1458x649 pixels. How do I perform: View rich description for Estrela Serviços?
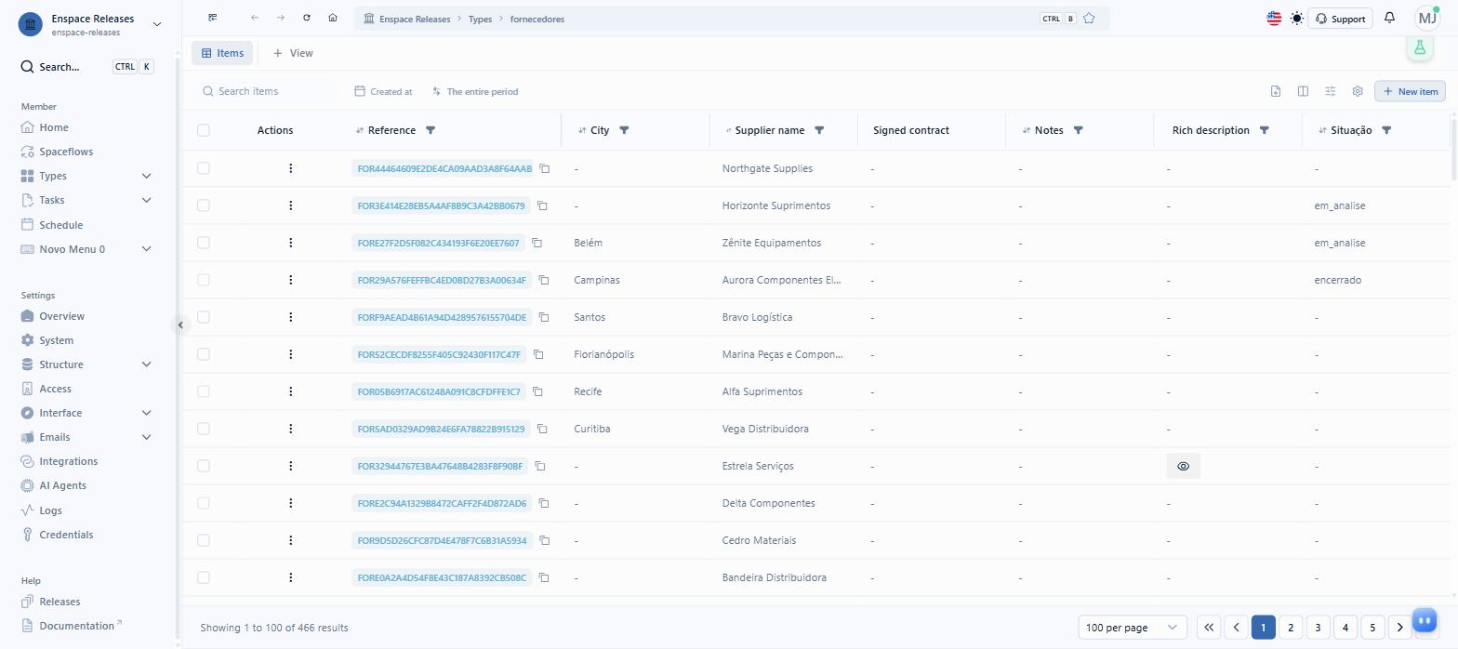1184,466
